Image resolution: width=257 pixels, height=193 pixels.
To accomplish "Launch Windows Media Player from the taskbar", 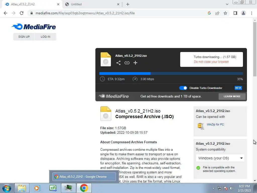I will coord(37,188).
